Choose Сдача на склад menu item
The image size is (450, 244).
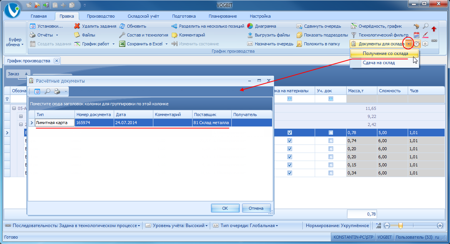(385, 63)
